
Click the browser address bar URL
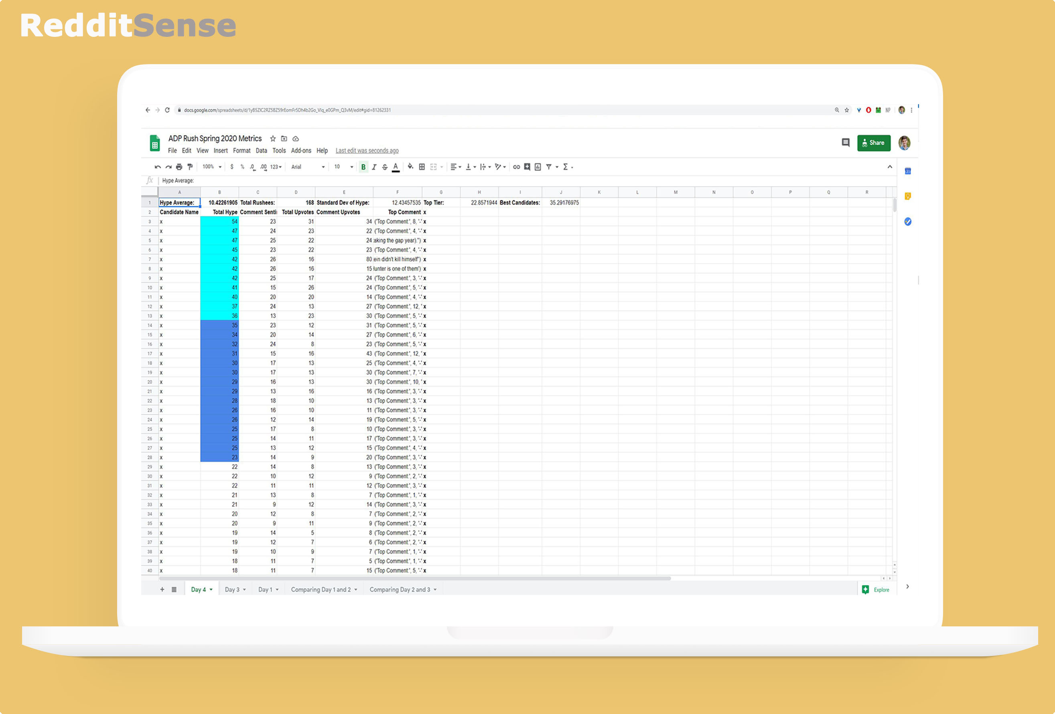287,110
